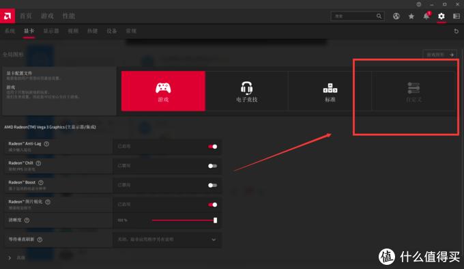Click AMD Radeon(TM) Vega 3 Graphics label
The image size is (464, 269).
[x=50, y=127]
